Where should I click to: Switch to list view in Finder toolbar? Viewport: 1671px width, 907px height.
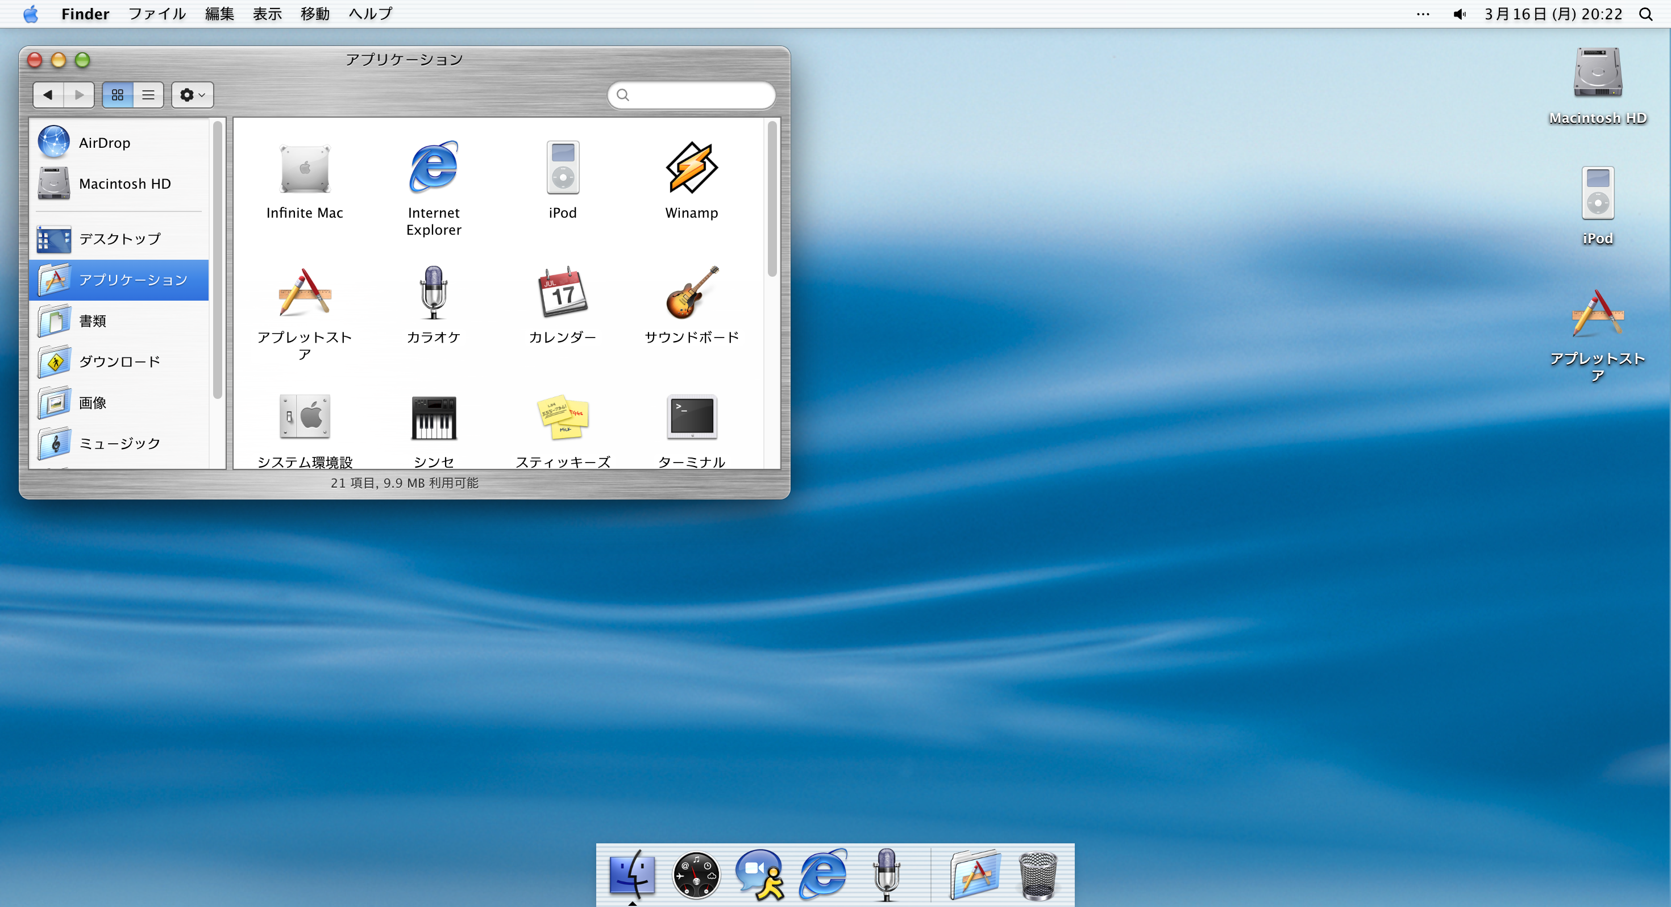click(x=148, y=95)
